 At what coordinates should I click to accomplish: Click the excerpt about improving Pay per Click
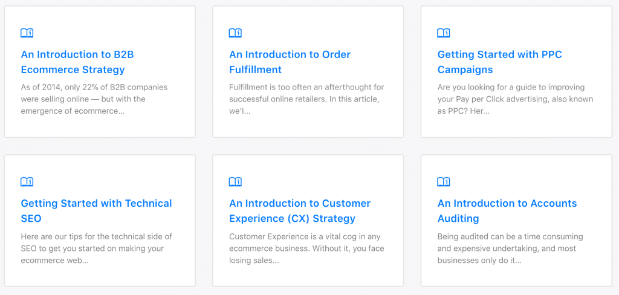point(515,99)
